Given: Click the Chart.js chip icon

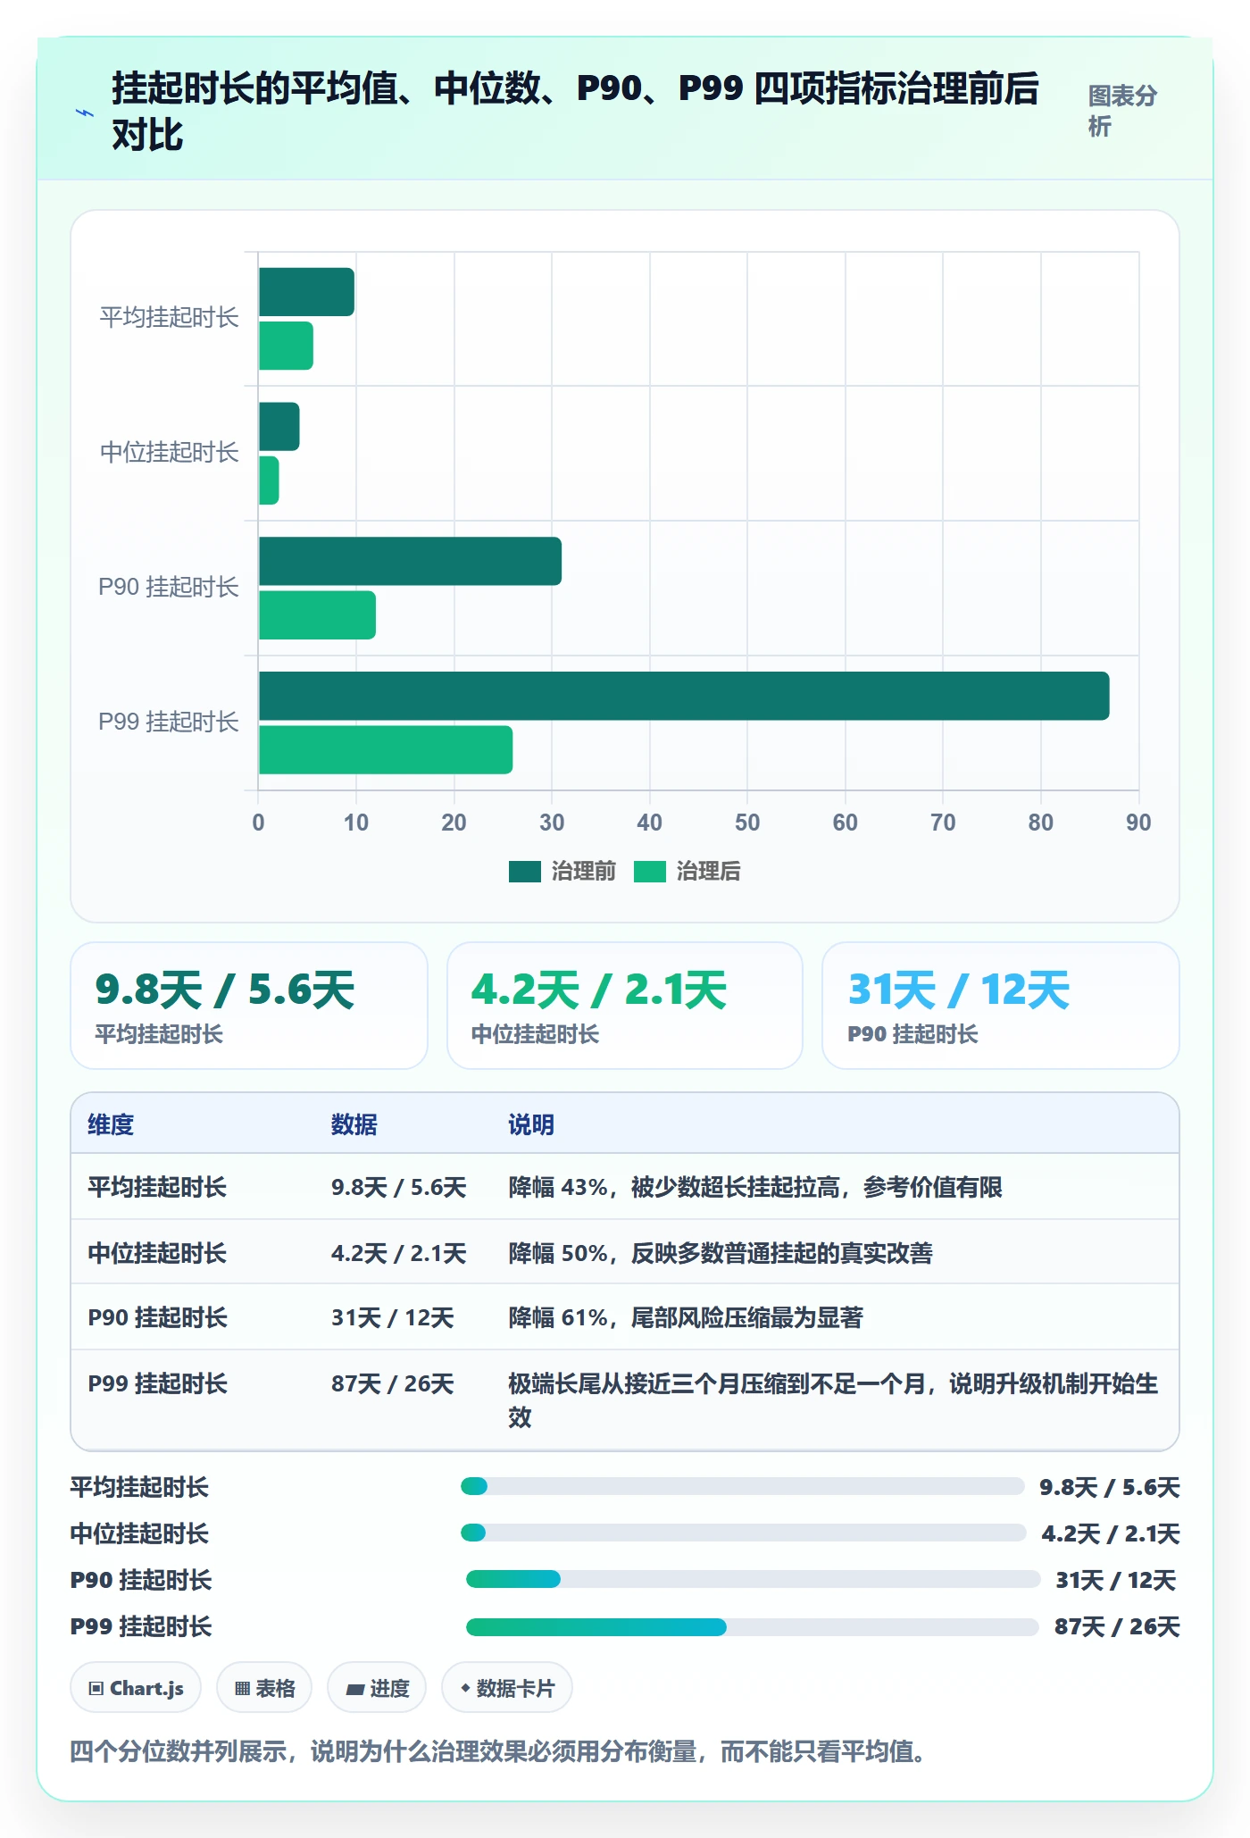Looking at the screenshot, I should point(96,1688).
